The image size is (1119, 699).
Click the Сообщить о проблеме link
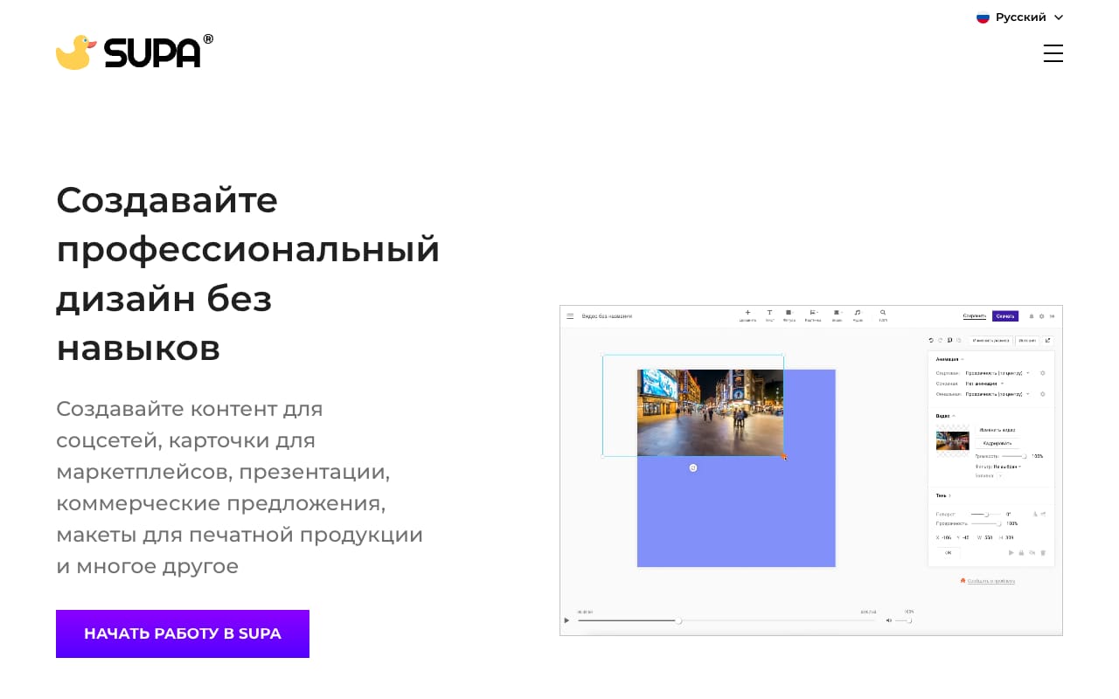[x=991, y=581]
